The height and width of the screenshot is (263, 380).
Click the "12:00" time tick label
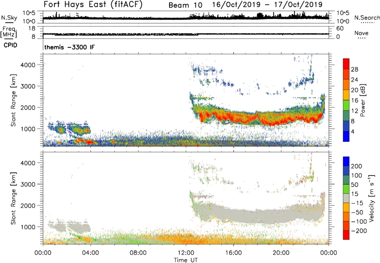tap(186, 253)
